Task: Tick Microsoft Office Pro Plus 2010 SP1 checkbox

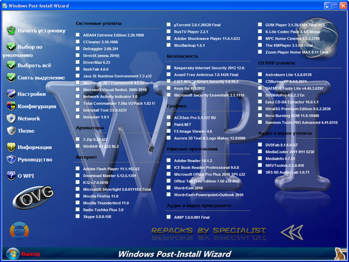Action: coord(169,174)
